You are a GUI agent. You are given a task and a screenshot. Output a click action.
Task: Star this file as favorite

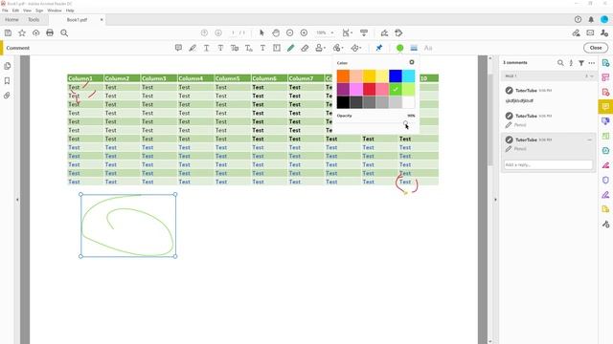pos(22,32)
